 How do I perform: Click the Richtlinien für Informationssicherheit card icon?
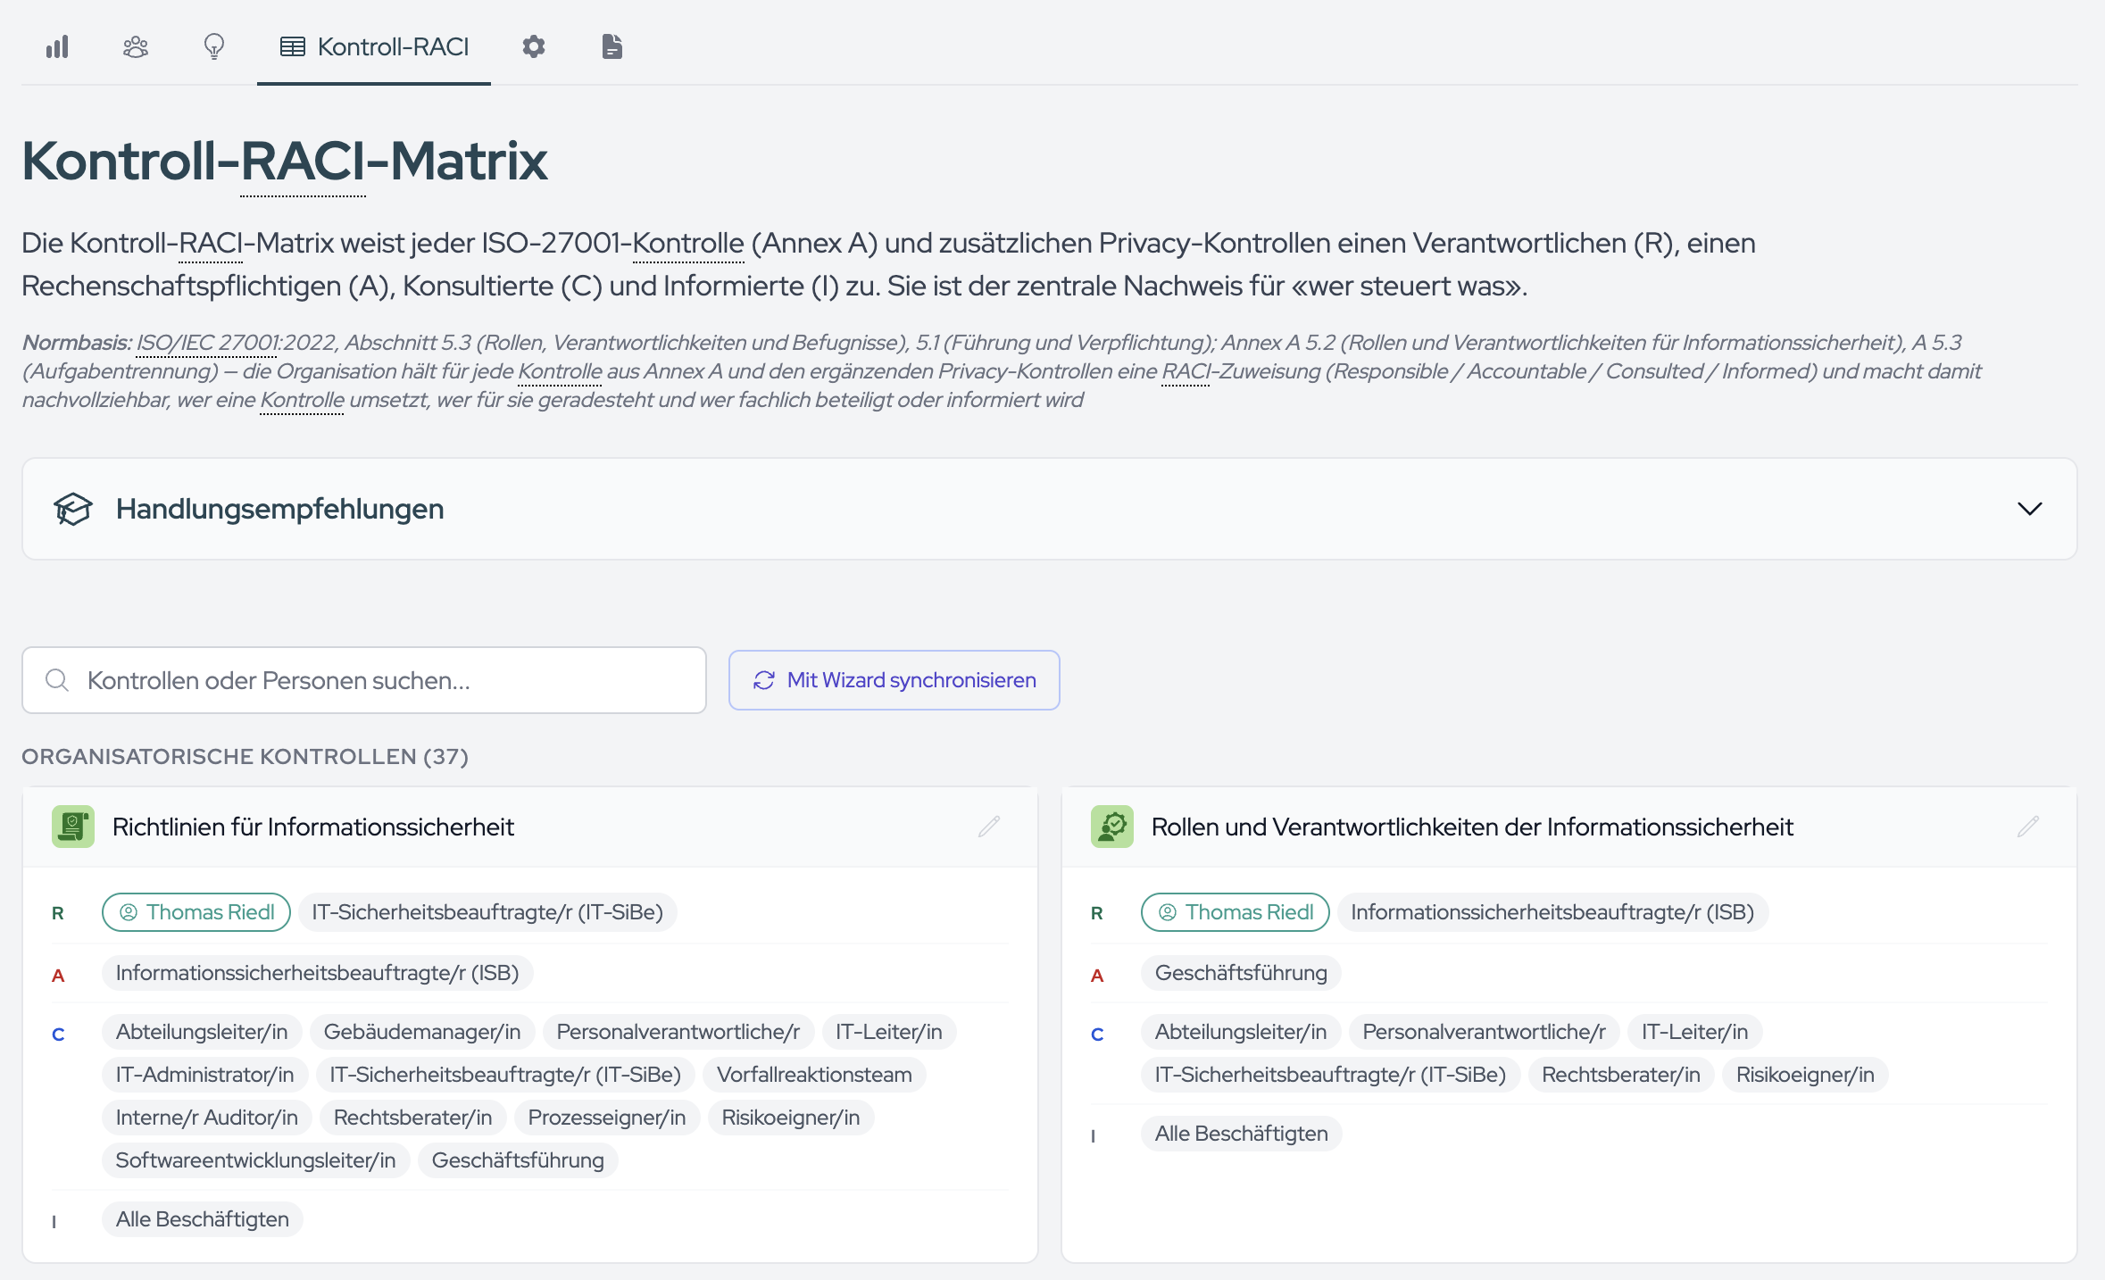[73, 827]
